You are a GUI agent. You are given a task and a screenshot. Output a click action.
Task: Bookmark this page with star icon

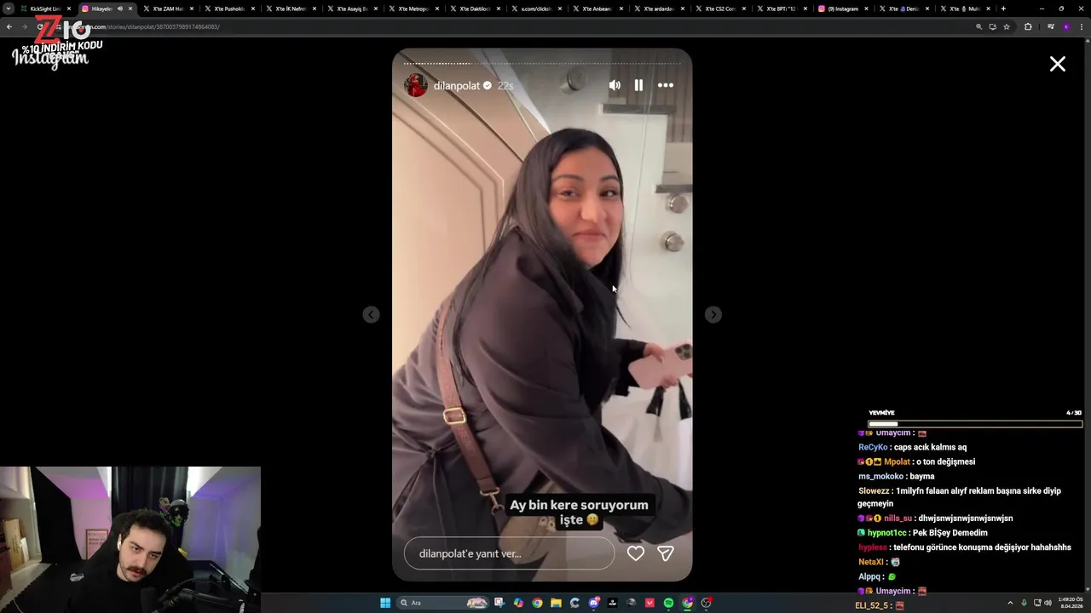click(x=1007, y=26)
